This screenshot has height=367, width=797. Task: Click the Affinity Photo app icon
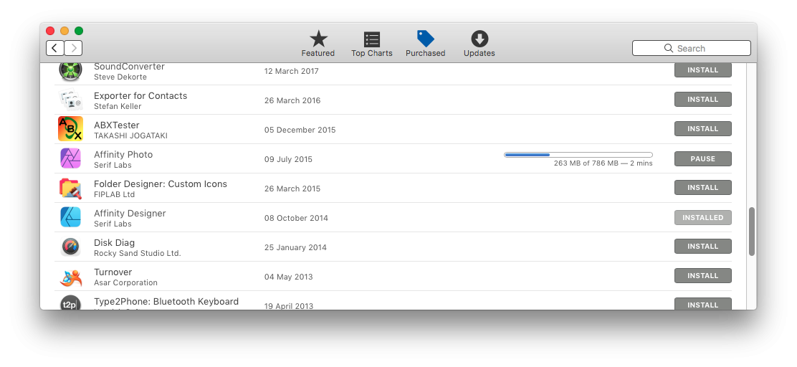pos(70,158)
